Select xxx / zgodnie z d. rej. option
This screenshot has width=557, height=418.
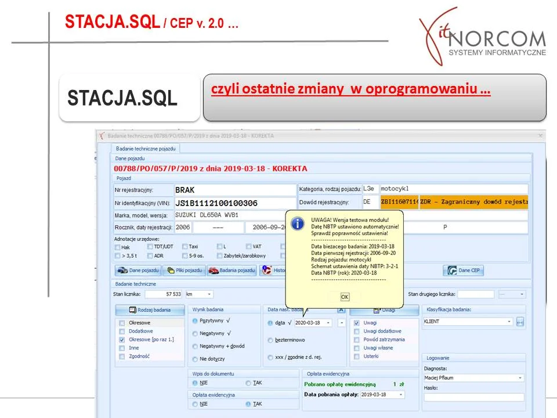(x=270, y=358)
